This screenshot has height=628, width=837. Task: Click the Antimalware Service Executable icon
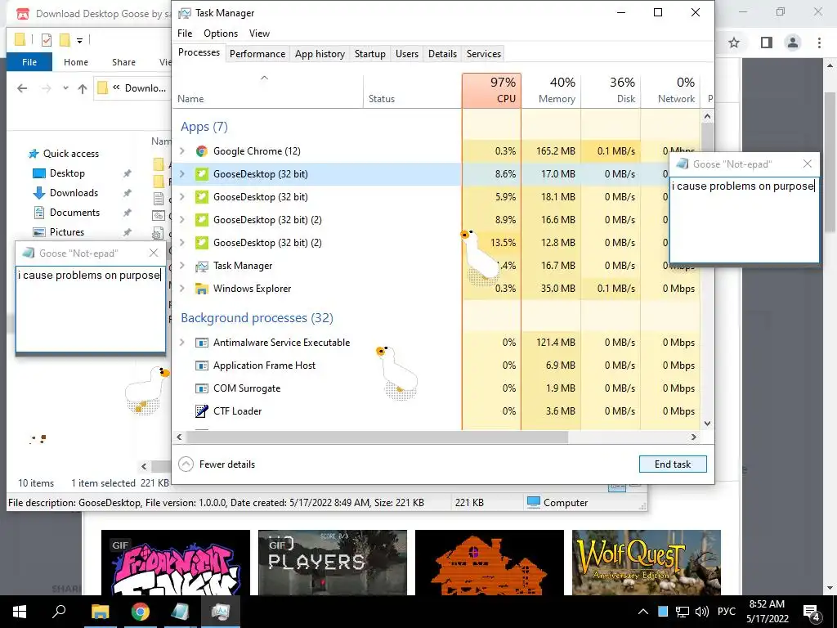[x=201, y=343]
